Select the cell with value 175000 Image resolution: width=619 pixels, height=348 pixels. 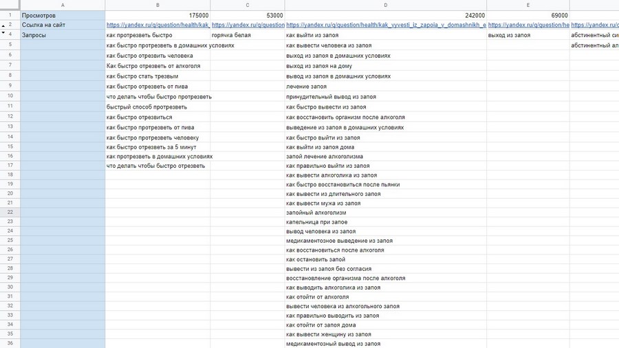point(158,15)
